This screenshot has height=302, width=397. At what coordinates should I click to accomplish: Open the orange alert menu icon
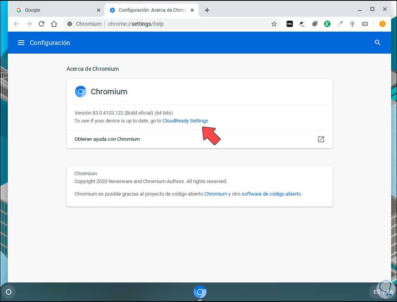[382, 24]
